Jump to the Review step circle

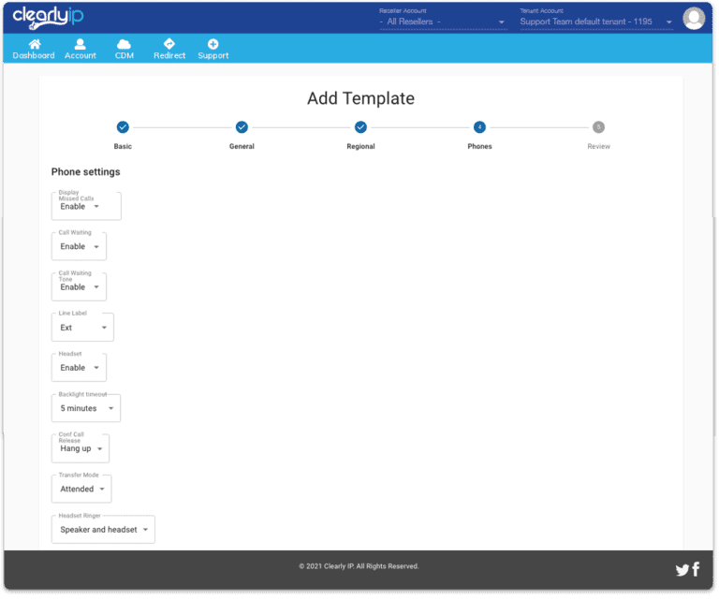coord(598,127)
